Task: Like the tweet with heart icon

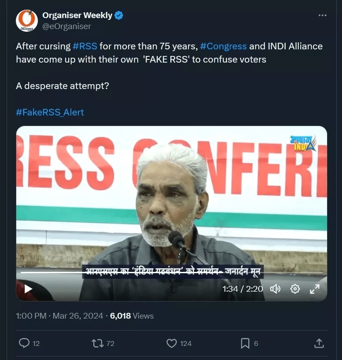Action: coord(171,343)
